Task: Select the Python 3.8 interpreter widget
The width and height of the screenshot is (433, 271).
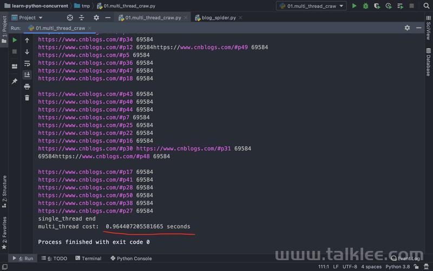Action: 397,267
